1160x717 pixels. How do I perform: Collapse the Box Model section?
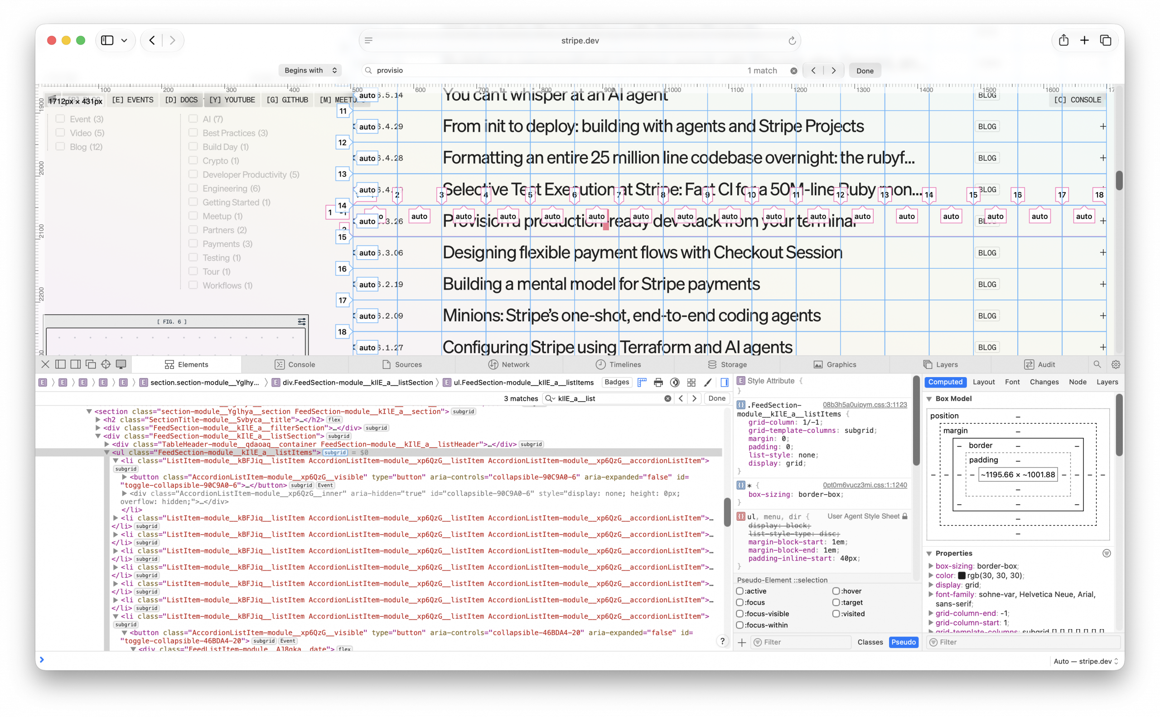coord(930,399)
